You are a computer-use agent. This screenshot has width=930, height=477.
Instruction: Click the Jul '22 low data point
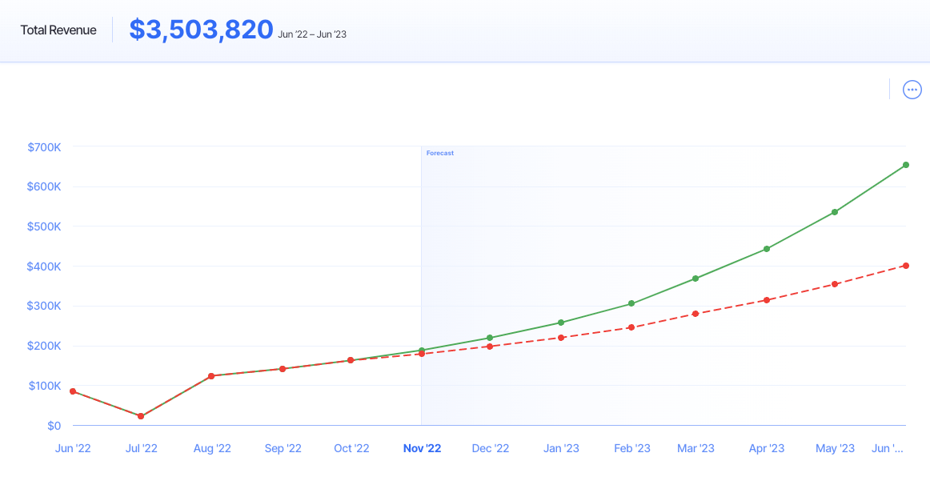point(141,416)
